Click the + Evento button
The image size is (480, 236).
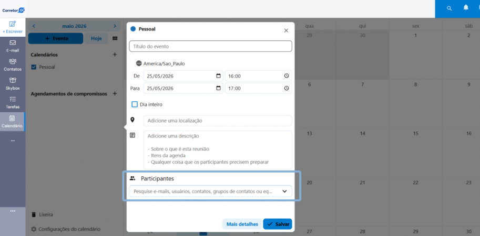click(56, 38)
